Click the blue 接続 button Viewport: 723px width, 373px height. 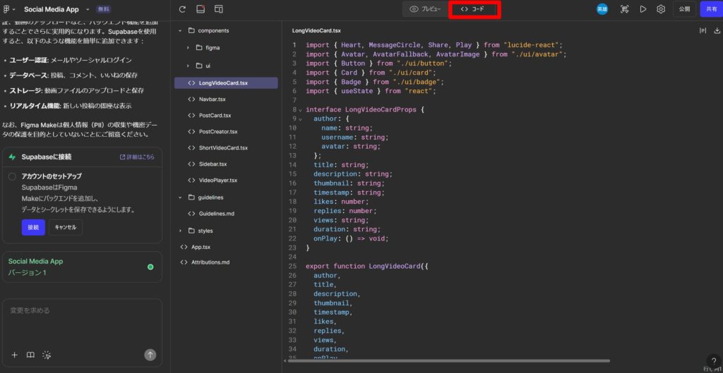tap(33, 227)
